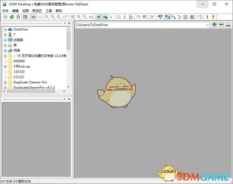Open the 文件 menu

click(5, 11)
